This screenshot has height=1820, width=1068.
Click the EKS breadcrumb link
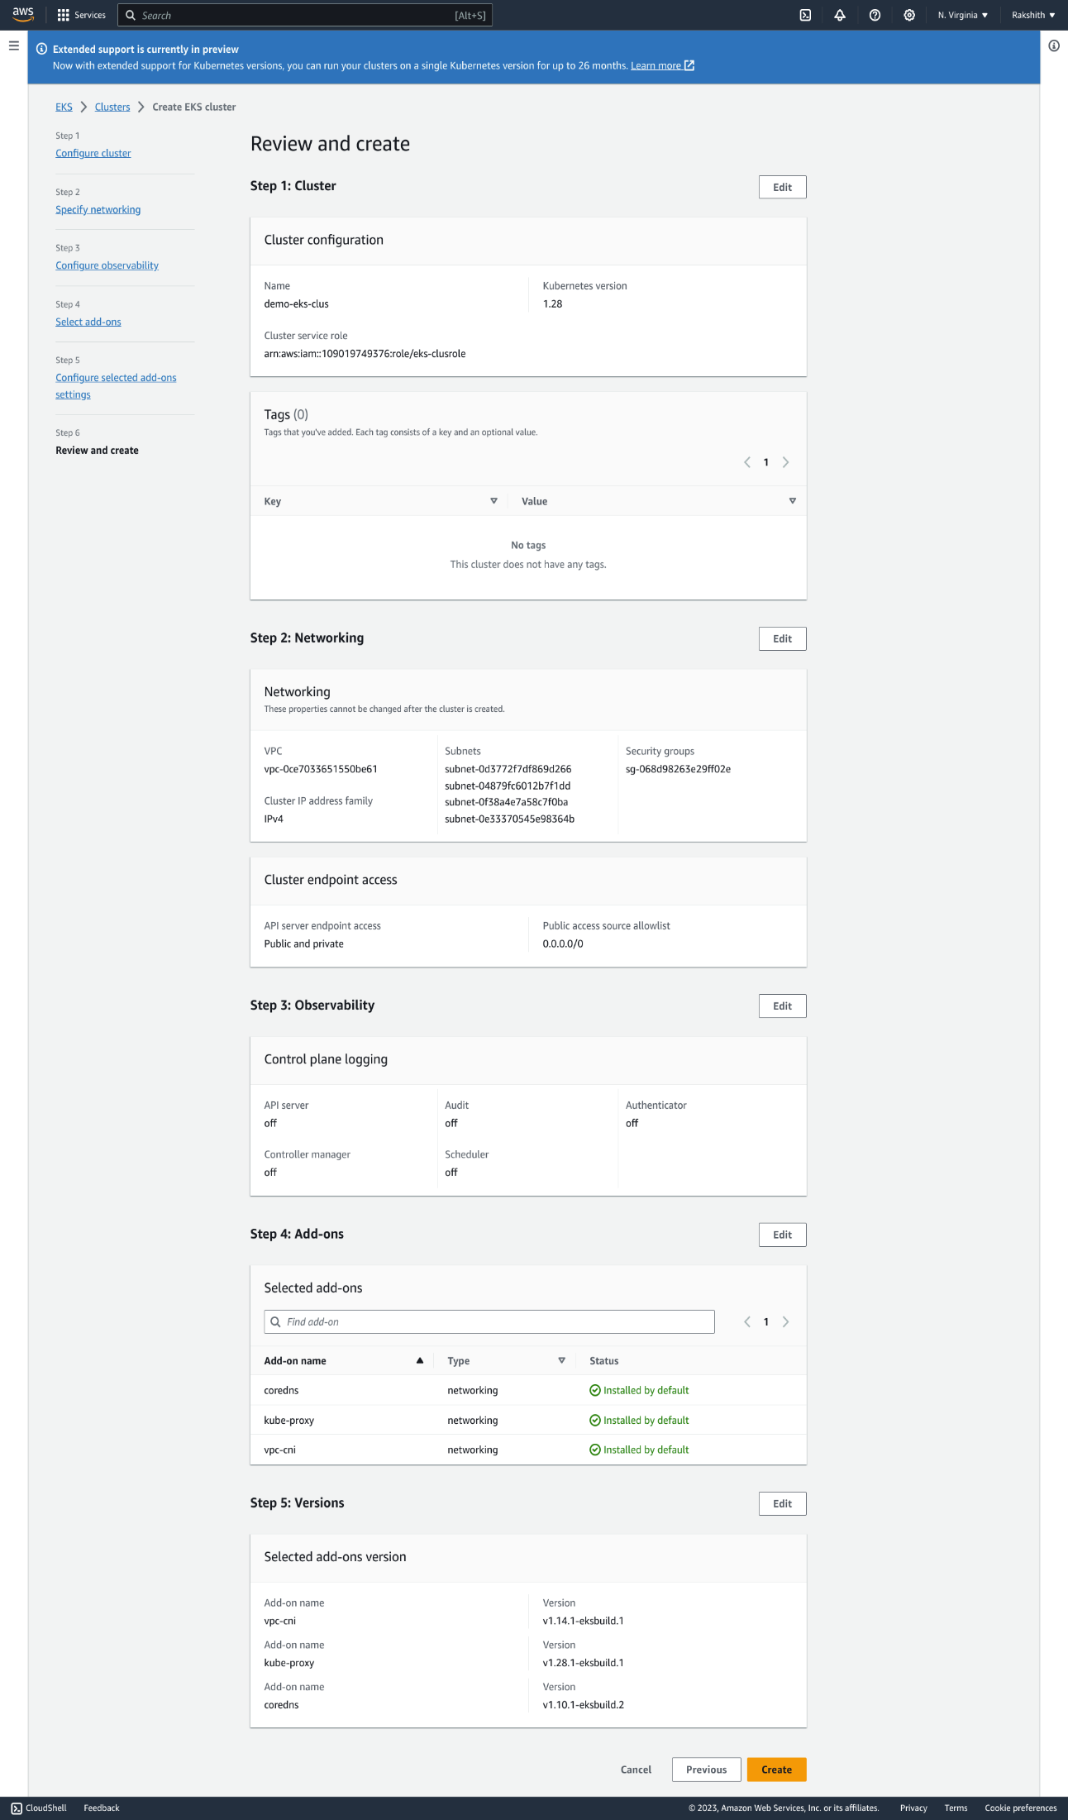(64, 107)
